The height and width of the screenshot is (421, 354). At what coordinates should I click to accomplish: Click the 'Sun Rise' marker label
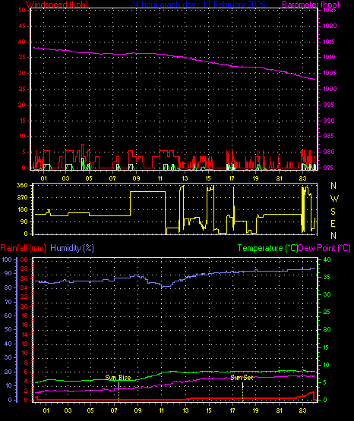[x=118, y=378]
